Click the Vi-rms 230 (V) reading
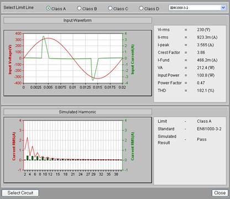 tap(203, 30)
